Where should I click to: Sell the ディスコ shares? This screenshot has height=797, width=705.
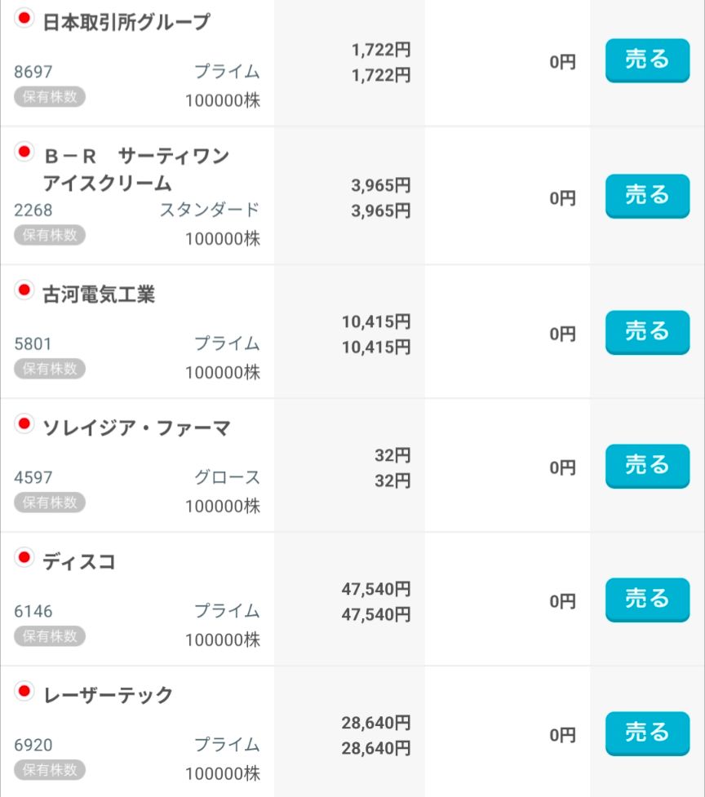point(647,600)
